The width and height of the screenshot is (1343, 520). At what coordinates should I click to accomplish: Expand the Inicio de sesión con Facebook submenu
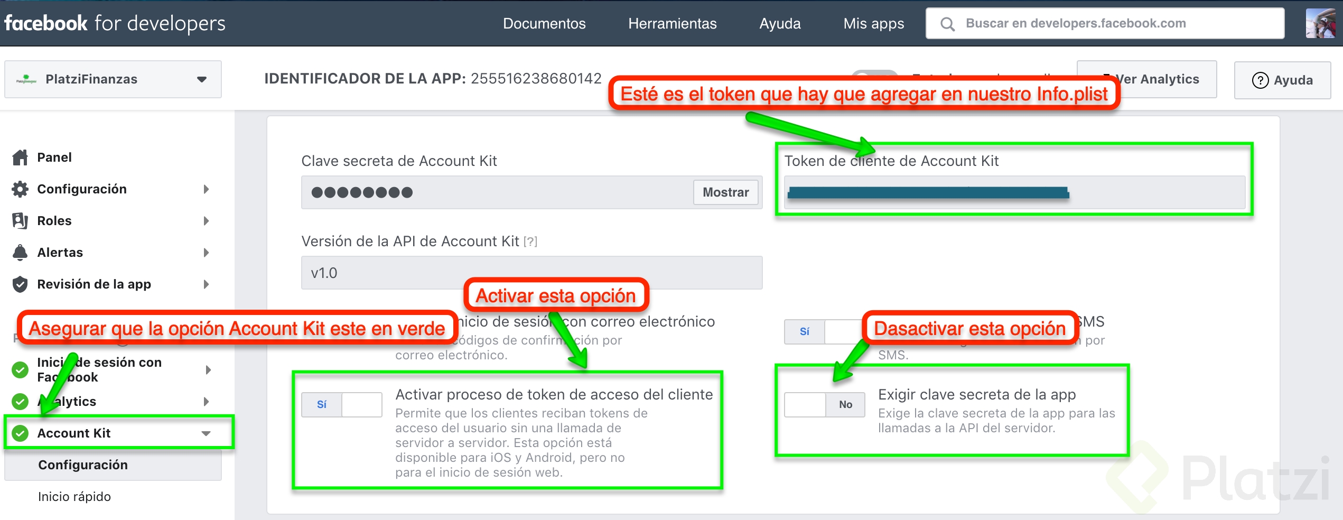207,369
